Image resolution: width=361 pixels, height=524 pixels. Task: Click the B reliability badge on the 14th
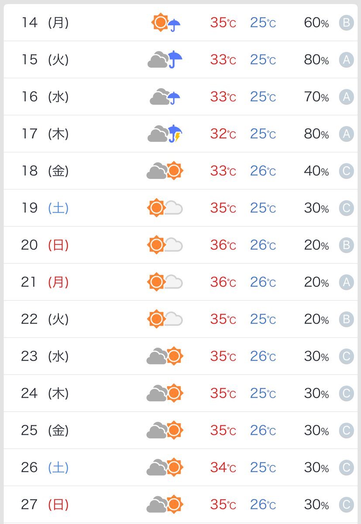(346, 23)
